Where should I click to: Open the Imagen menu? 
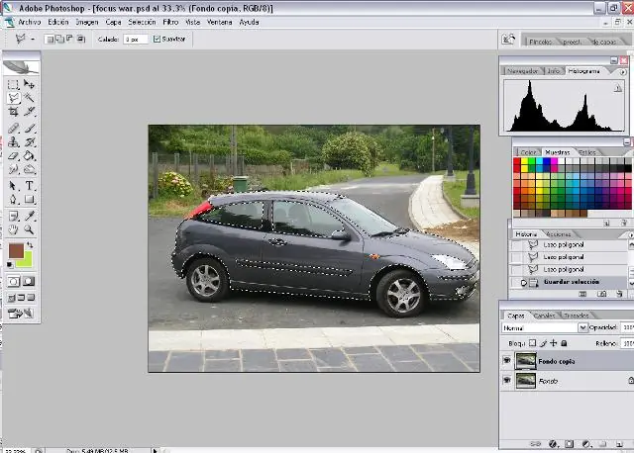87,22
